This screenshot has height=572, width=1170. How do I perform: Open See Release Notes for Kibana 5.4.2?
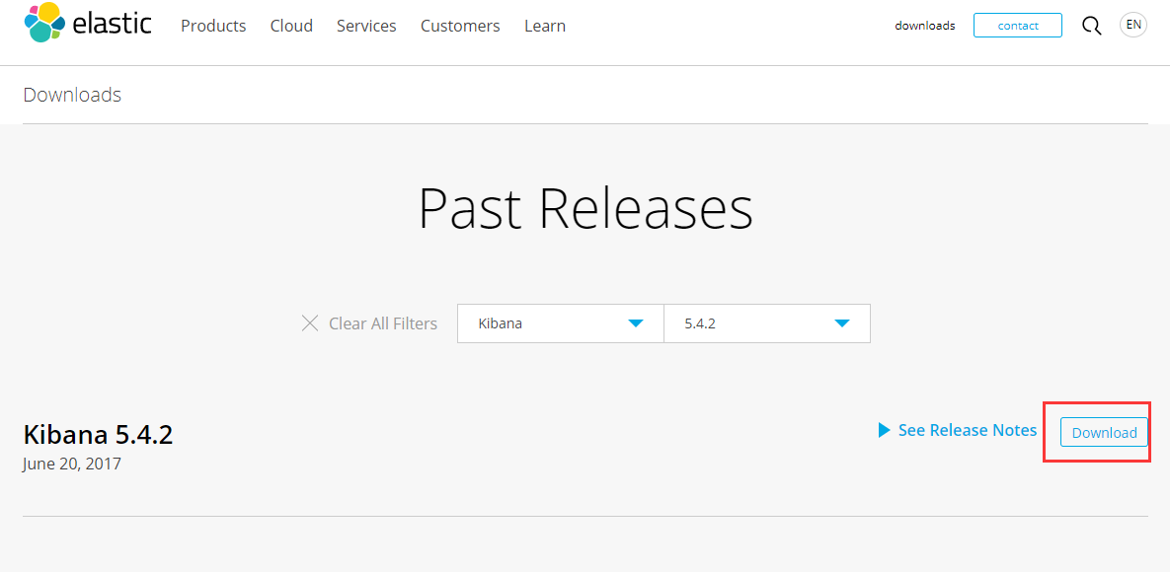pos(967,430)
